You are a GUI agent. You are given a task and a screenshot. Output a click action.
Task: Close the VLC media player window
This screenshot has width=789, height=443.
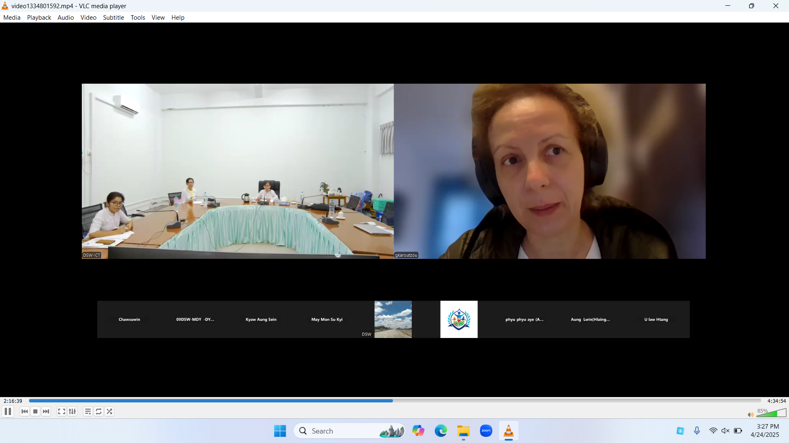tap(776, 6)
